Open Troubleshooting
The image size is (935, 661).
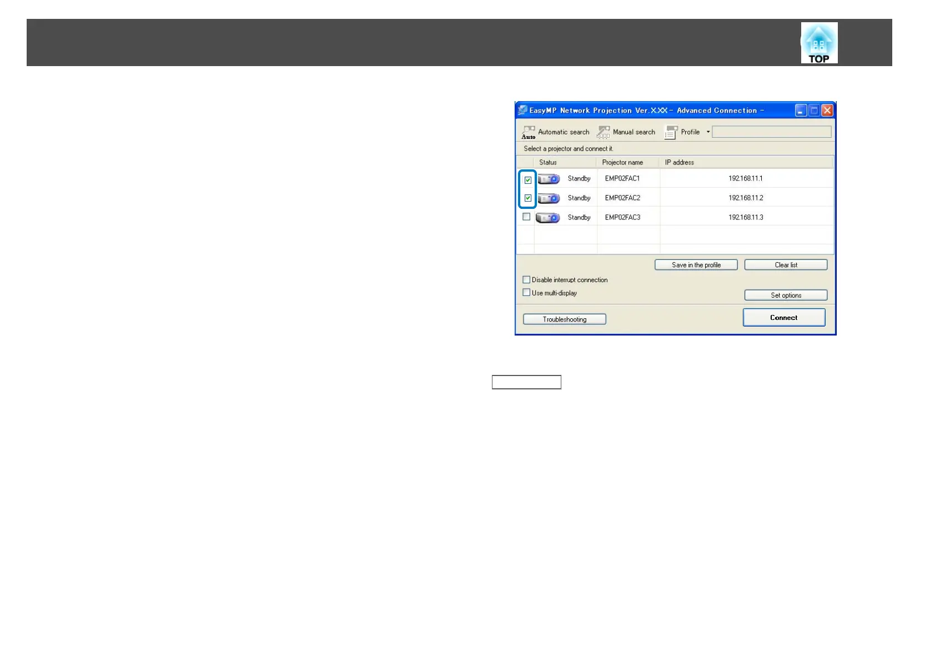coord(565,319)
